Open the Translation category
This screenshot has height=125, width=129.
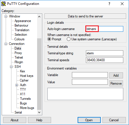22,30
